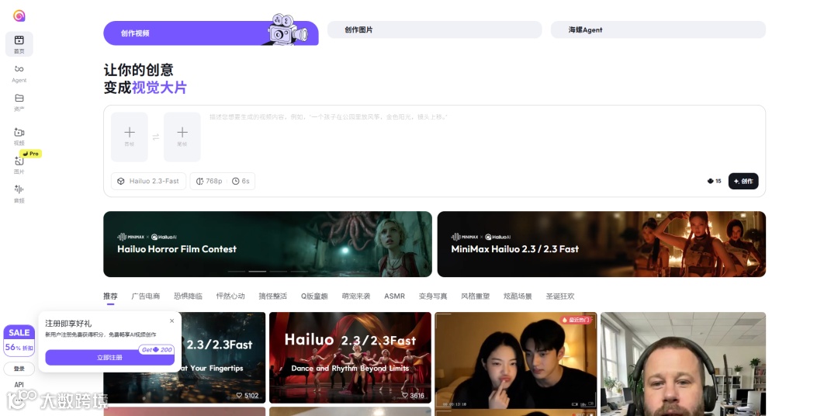Close the 注册即享好礼 popup
Image resolution: width=838 pixels, height=416 pixels.
point(171,321)
